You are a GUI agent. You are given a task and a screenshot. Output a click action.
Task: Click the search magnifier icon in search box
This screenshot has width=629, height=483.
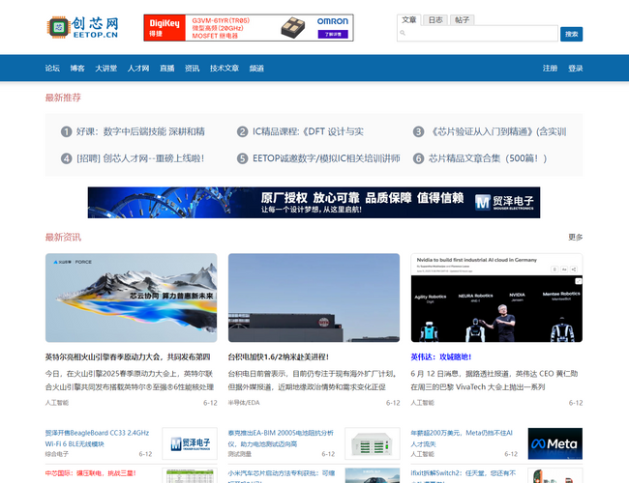404,34
